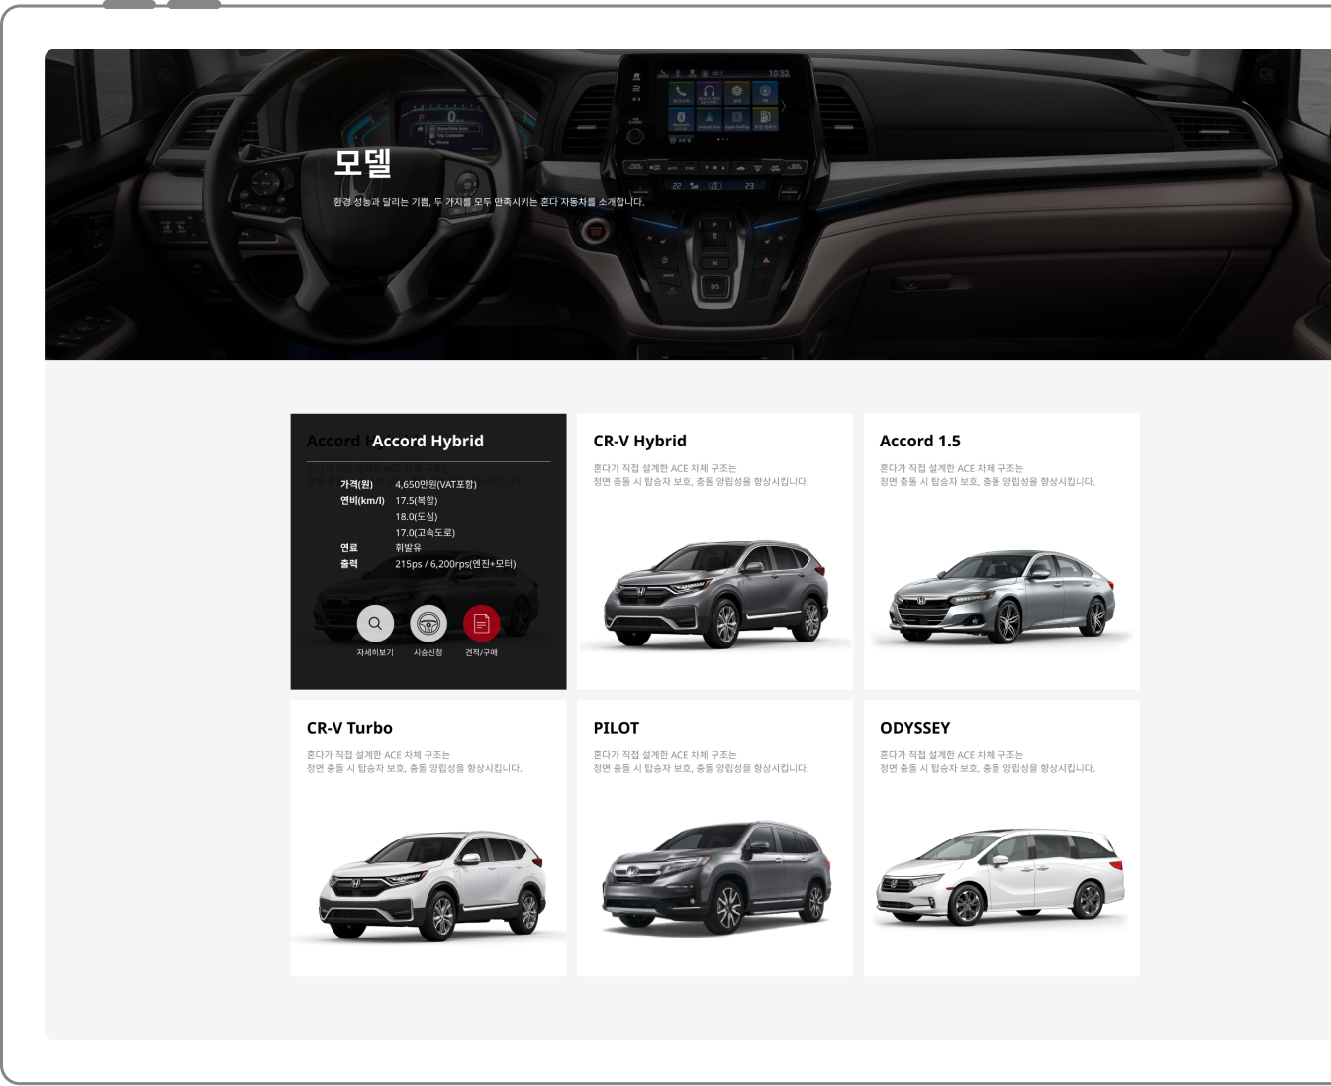Click the highway fuel value 17.0(고속도로)
The height and width of the screenshot is (1086, 1331).
click(426, 533)
